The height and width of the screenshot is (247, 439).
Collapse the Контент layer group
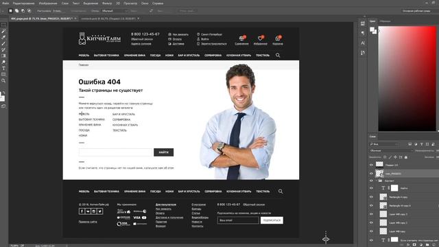(x=377, y=181)
